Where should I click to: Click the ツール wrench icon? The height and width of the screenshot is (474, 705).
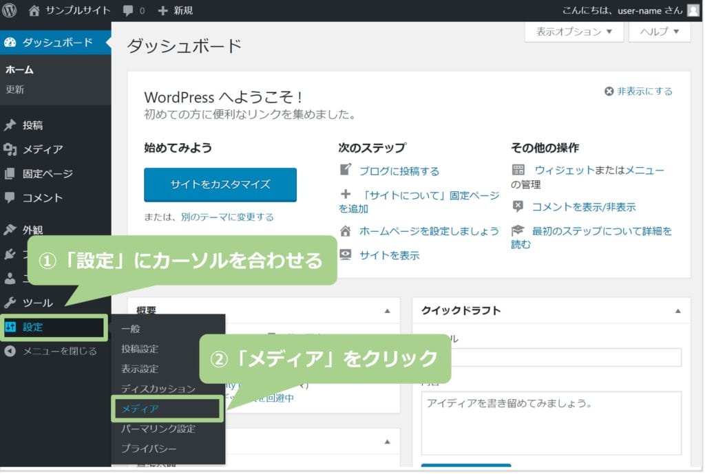click(10, 303)
